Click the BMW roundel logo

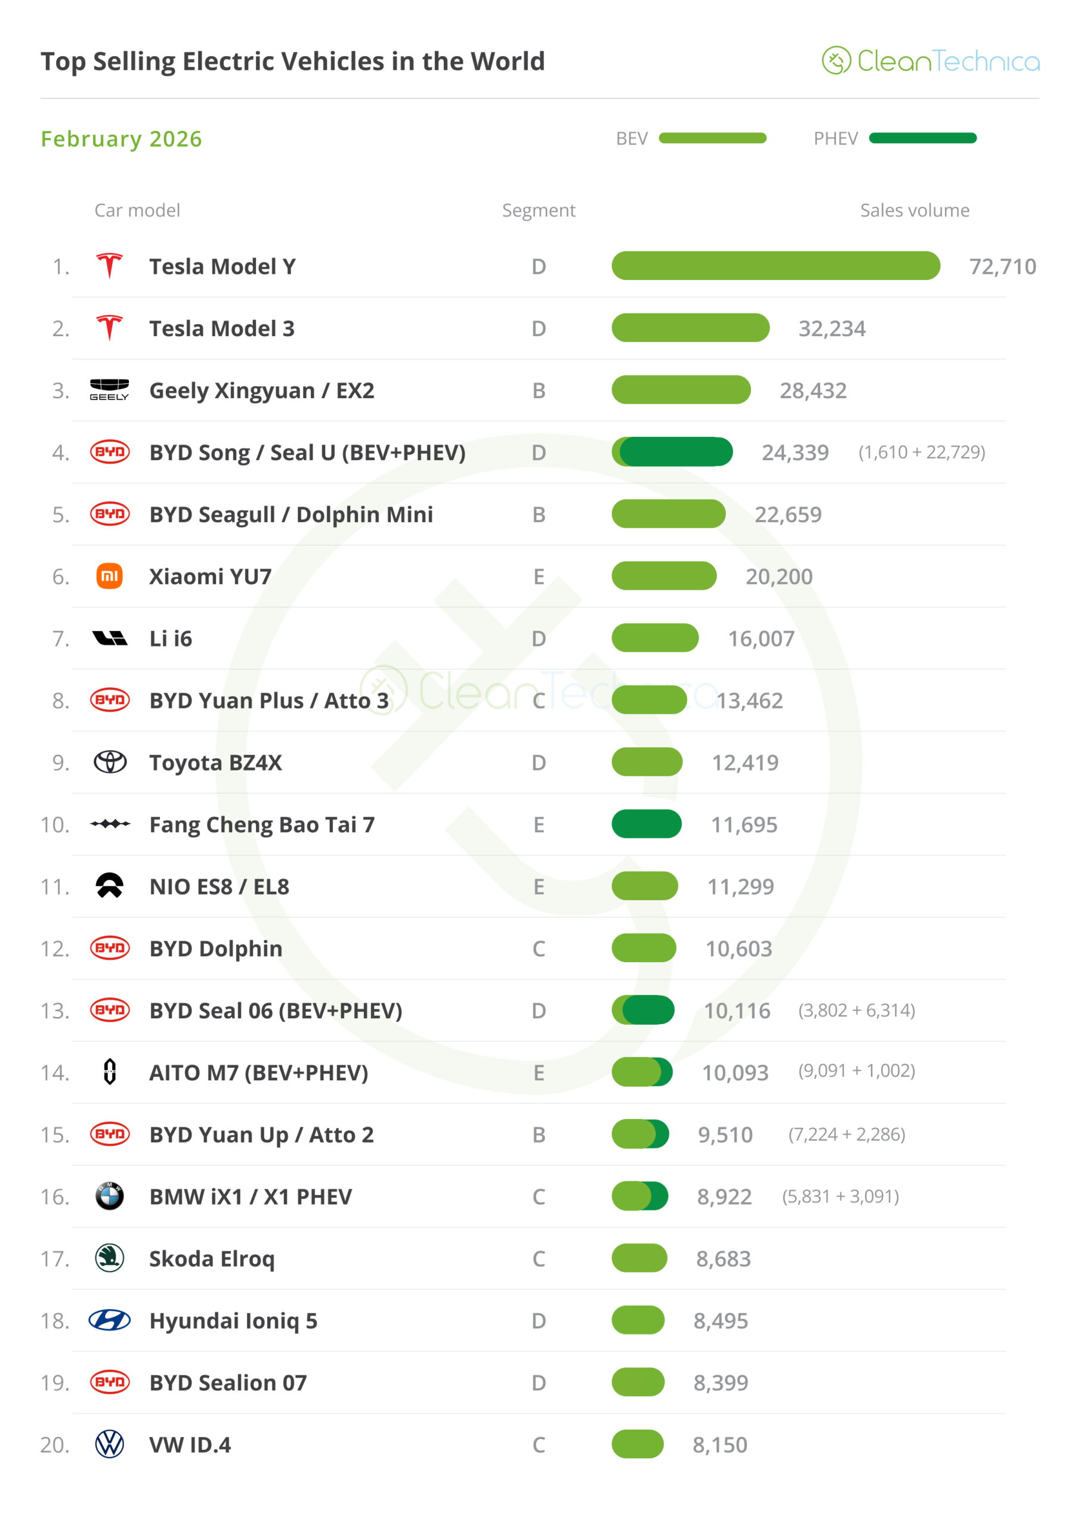(x=110, y=1196)
